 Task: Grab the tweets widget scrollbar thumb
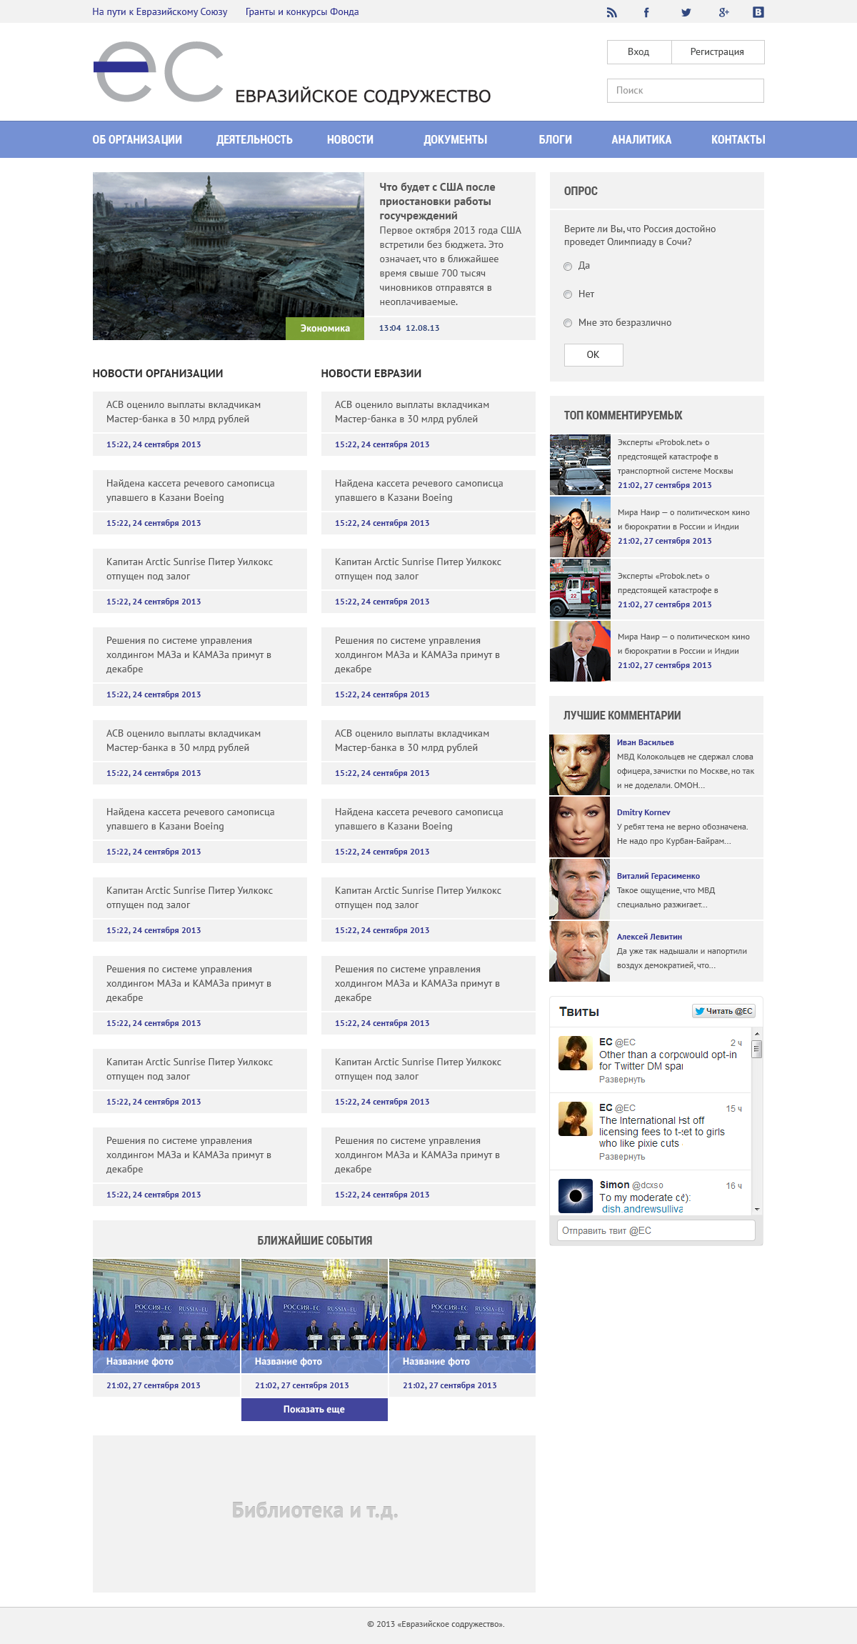[757, 1048]
